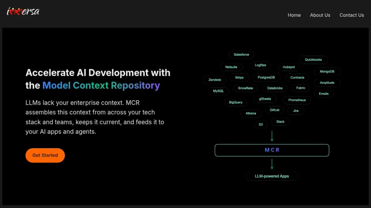Select the Athena tag

pyautogui.click(x=251, y=113)
